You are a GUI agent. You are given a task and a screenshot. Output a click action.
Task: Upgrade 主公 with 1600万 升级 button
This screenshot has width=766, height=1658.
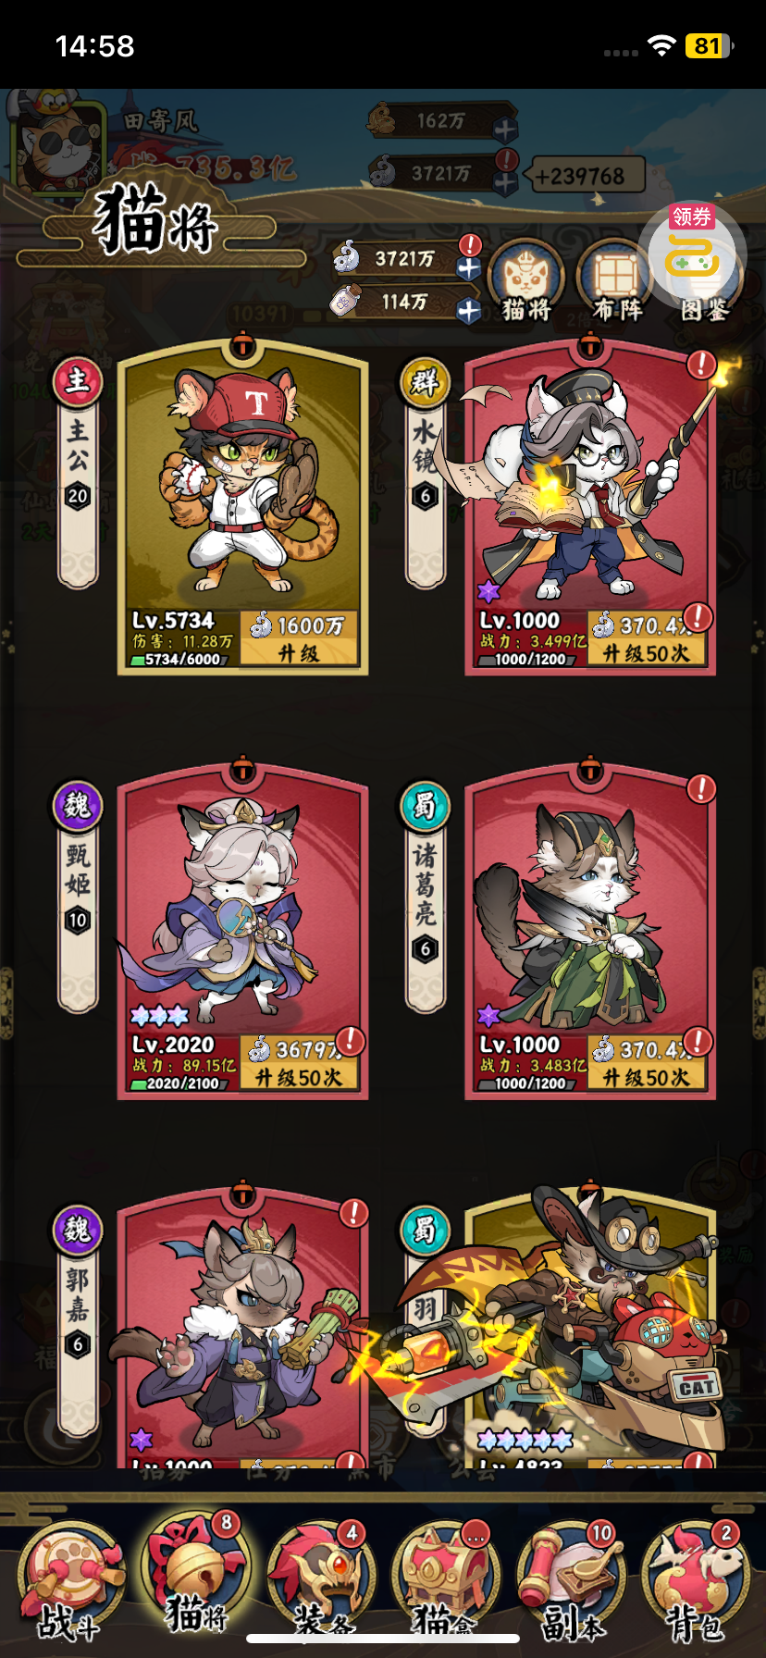point(299,637)
